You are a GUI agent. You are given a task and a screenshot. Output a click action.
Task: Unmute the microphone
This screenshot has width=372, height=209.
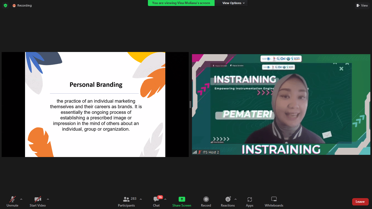coord(13,202)
